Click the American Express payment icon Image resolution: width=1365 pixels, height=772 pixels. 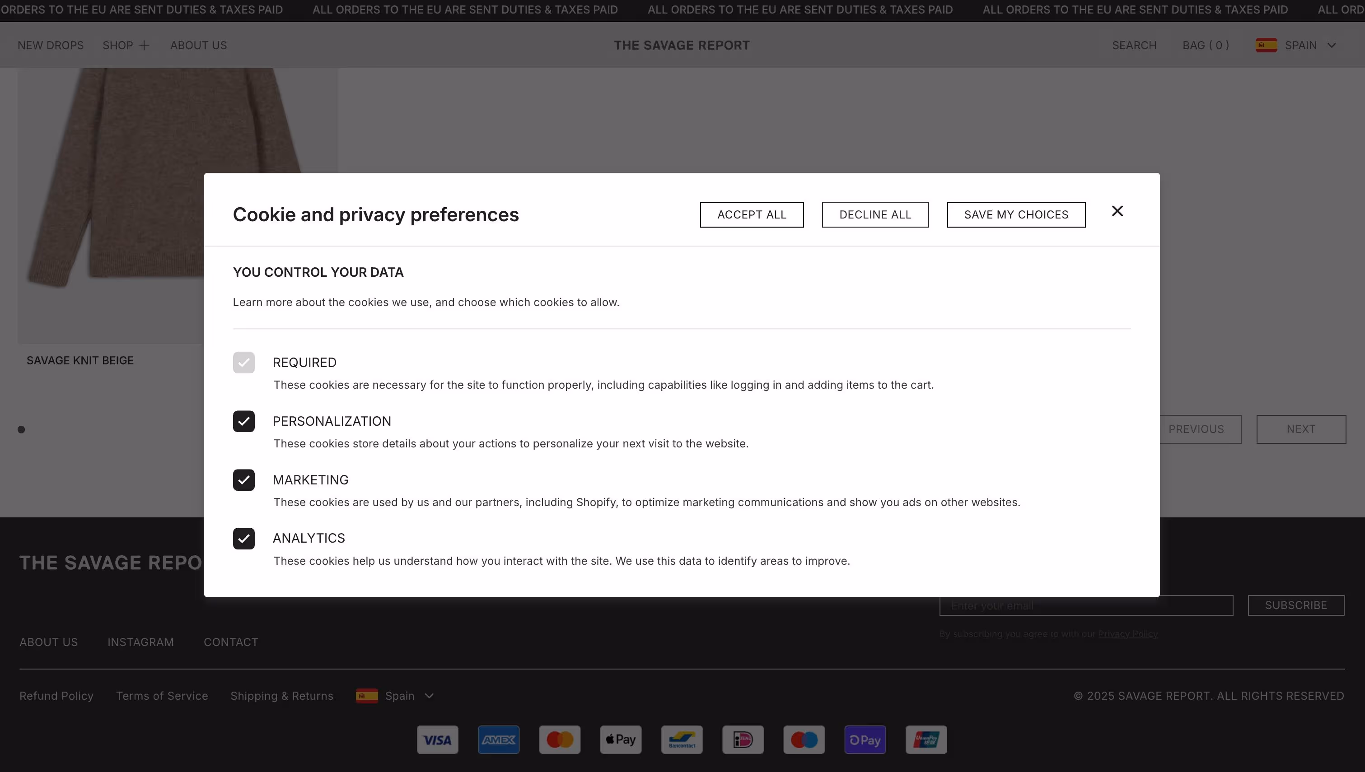tap(498, 739)
